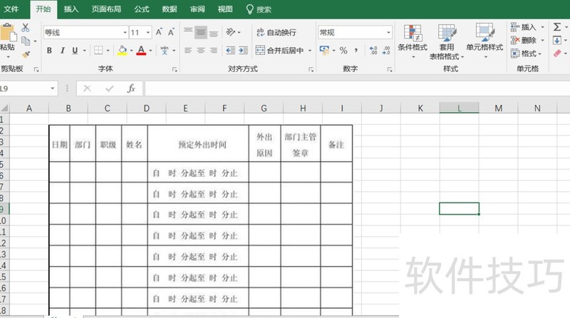Click the 预定外出时间 header cell
The image size is (570, 318).
(x=198, y=144)
